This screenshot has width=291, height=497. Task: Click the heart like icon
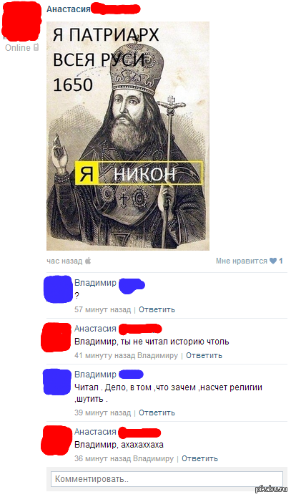tap(272, 261)
